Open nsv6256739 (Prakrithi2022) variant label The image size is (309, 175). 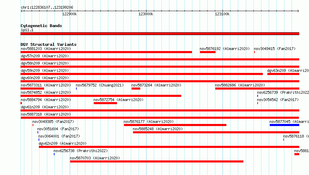pyautogui.click(x=283, y=92)
